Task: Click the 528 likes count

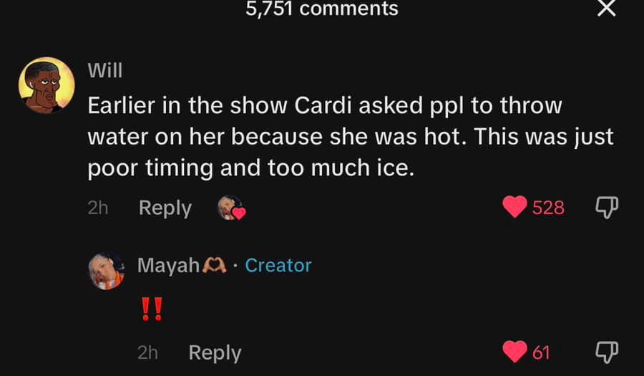Action: 548,208
